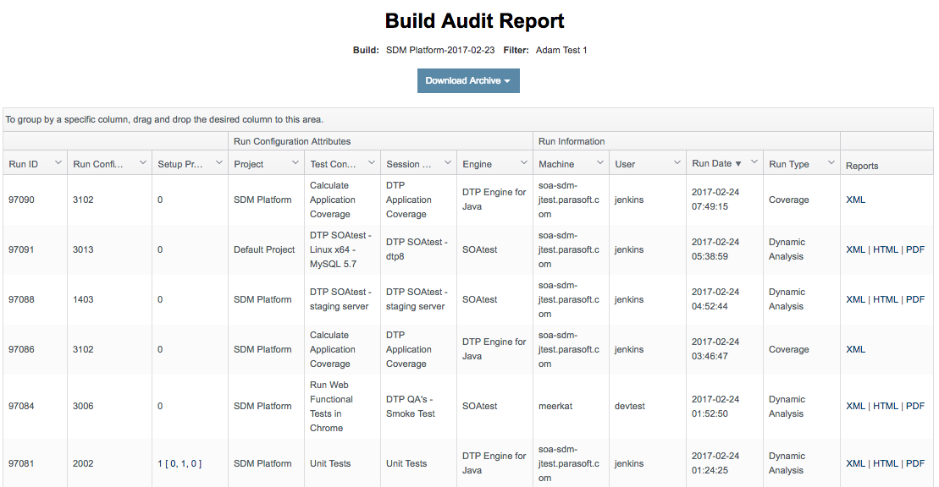Viewport: 939px width, 487px height.
Task: Open Session Tag column menu chevron
Action: [447, 162]
